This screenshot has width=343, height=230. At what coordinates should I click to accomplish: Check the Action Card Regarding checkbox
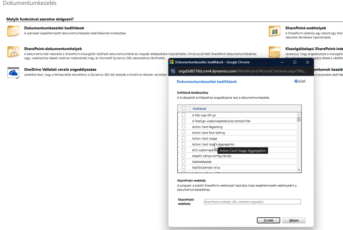184,127
